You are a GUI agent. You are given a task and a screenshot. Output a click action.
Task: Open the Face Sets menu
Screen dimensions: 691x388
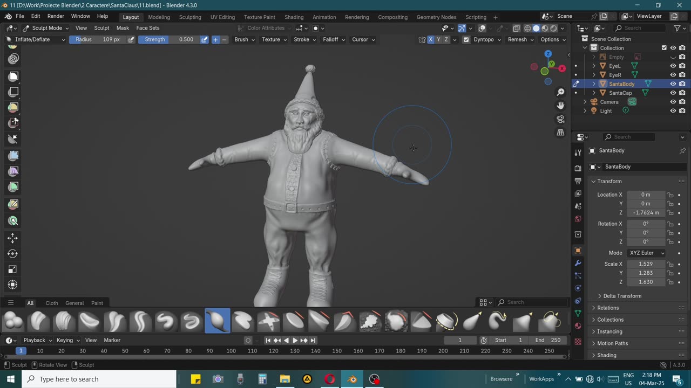tap(148, 28)
